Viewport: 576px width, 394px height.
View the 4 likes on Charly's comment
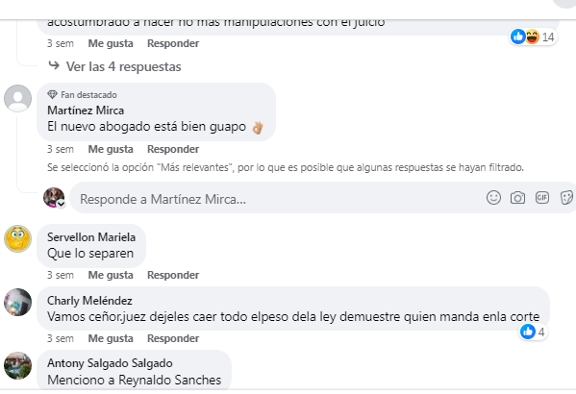(x=533, y=332)
